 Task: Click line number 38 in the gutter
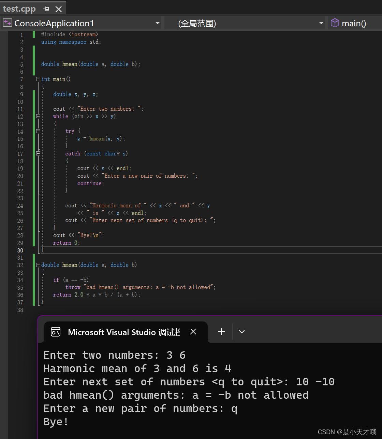[x=20, y=310]
